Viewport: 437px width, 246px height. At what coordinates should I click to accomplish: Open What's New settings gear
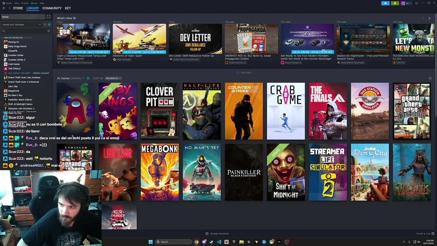(74, 18)
